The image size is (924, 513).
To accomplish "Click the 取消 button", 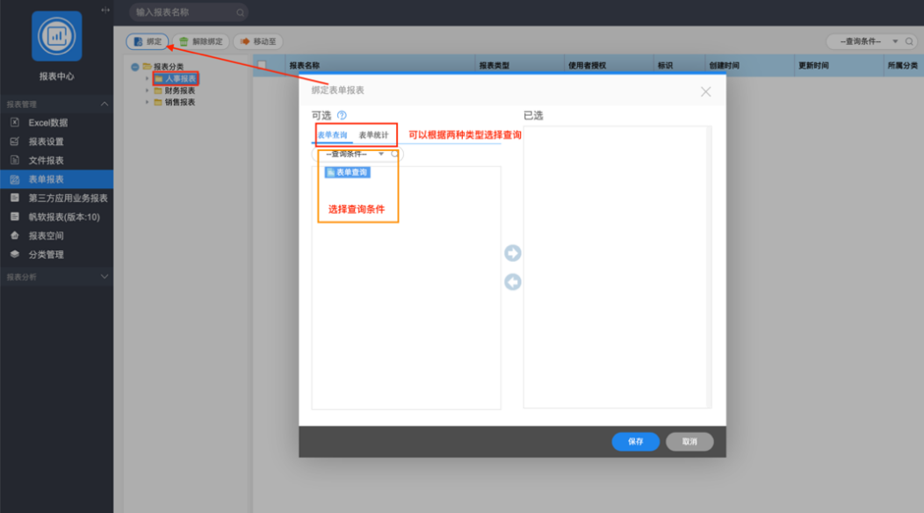I will tap(689, 442).
